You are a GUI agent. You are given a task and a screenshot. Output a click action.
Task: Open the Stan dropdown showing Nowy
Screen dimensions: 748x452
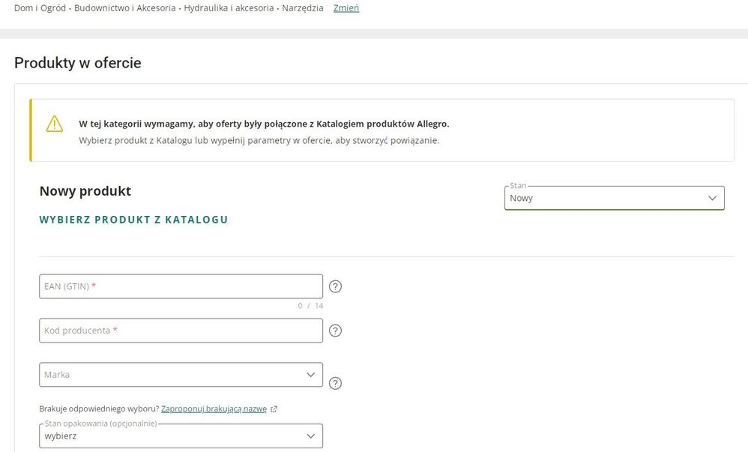tap(607, 198)
